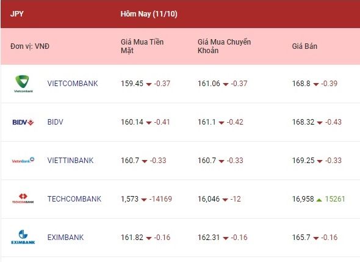Click down arrow next to Vietcombank 159.45
The height and width of the screenshot is (262, 360).
point(149,84)
